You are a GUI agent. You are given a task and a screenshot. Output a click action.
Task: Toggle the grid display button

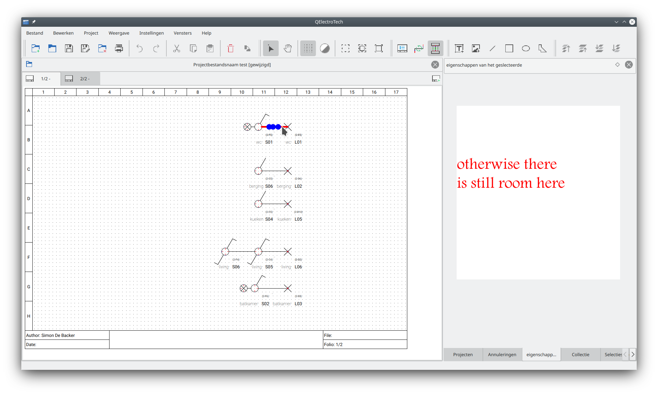[x=308, y=49]
